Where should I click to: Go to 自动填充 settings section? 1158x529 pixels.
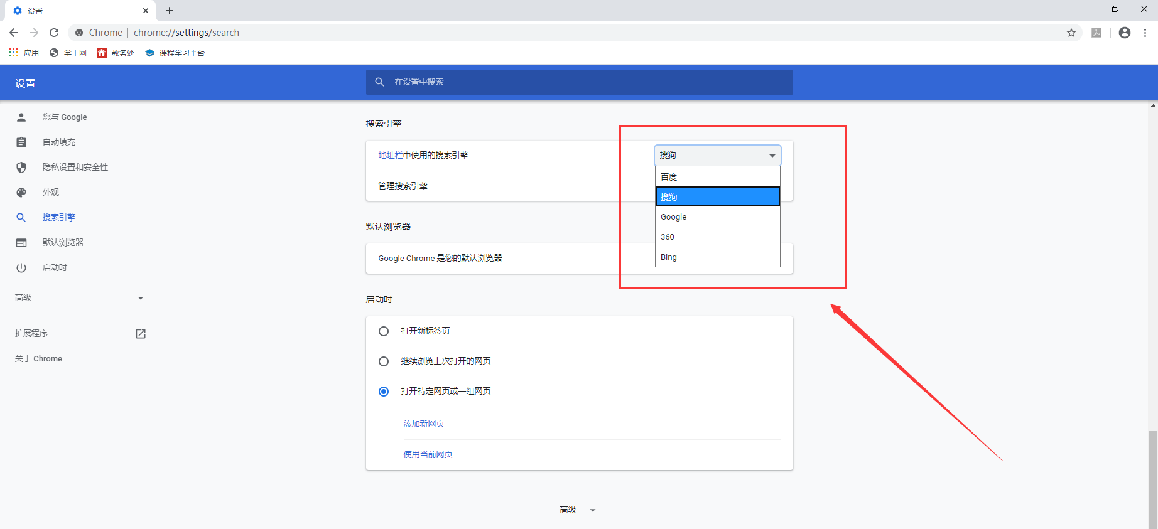(59, 142)
